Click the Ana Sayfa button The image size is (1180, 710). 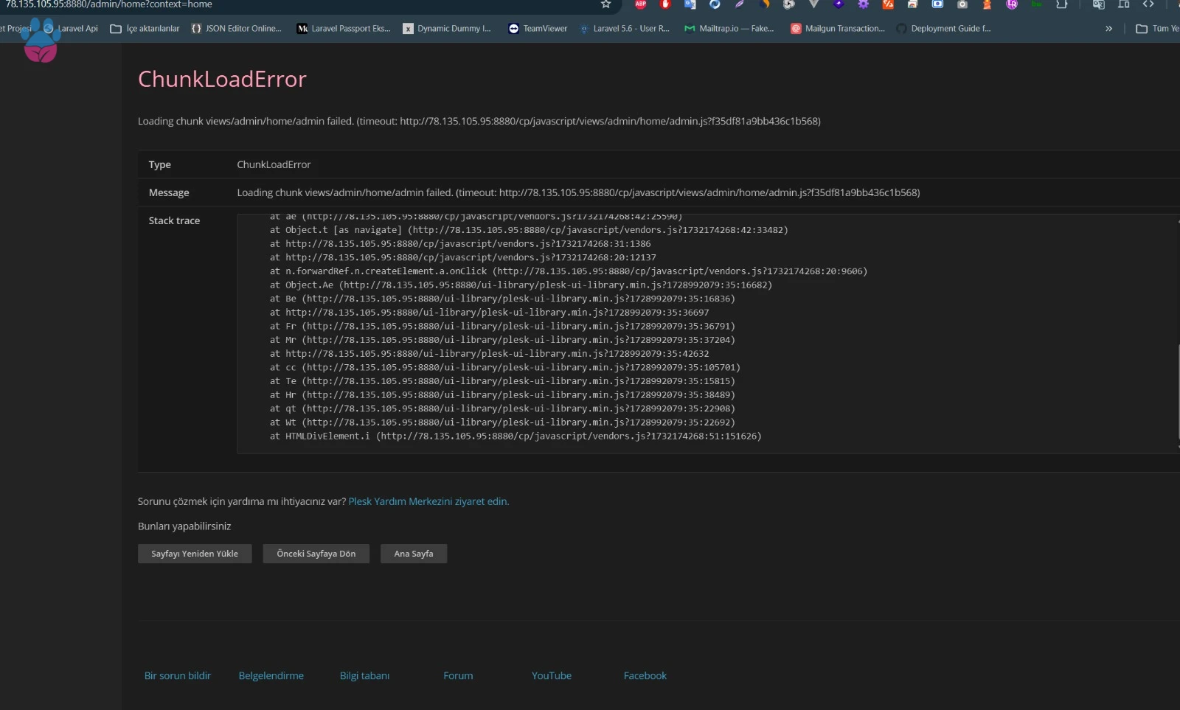[x=414, y=554]
